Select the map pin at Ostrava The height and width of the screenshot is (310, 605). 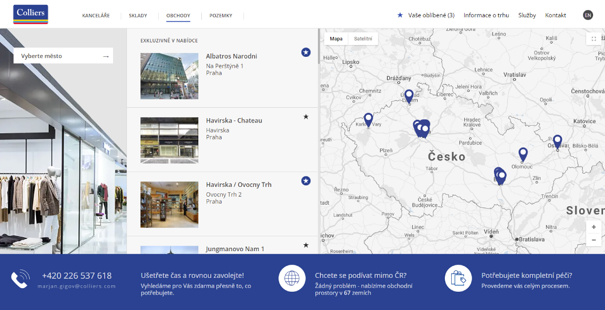point(557,142)
